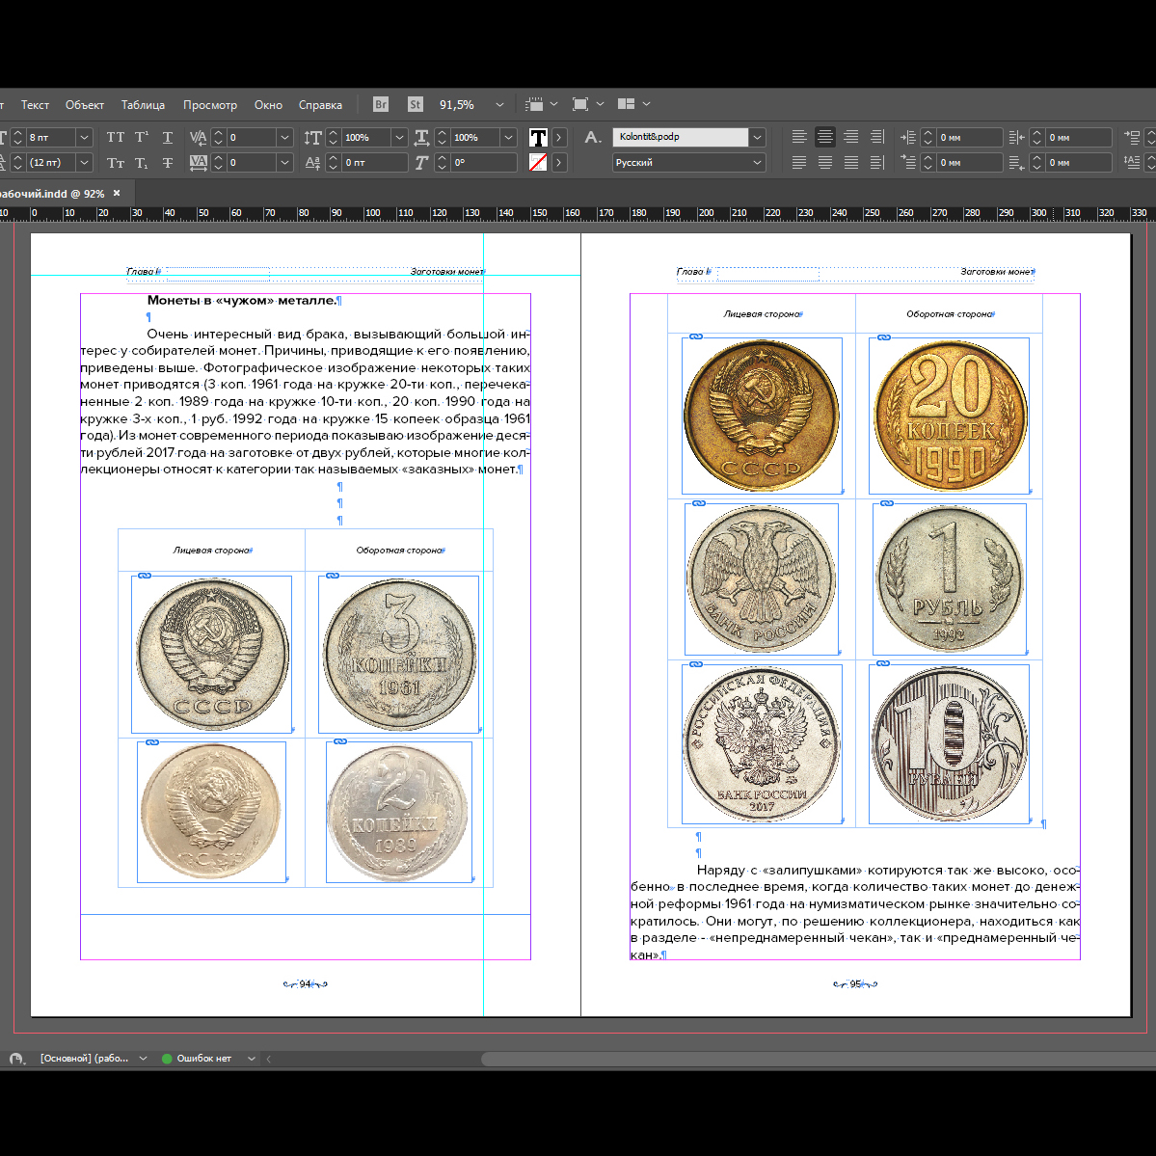
Task: Click the tracking VA icon
Action: click(x=198, y=162)
